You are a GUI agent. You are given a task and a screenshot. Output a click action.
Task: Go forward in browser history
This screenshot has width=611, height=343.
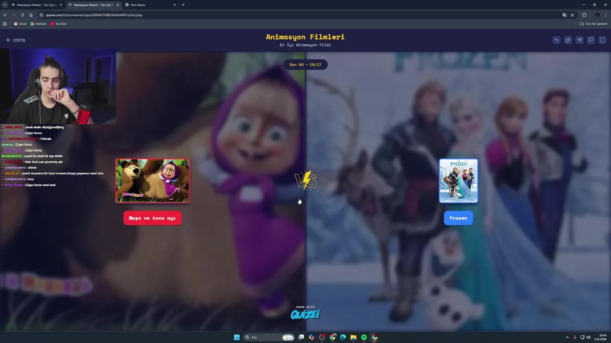click(14, 15)
